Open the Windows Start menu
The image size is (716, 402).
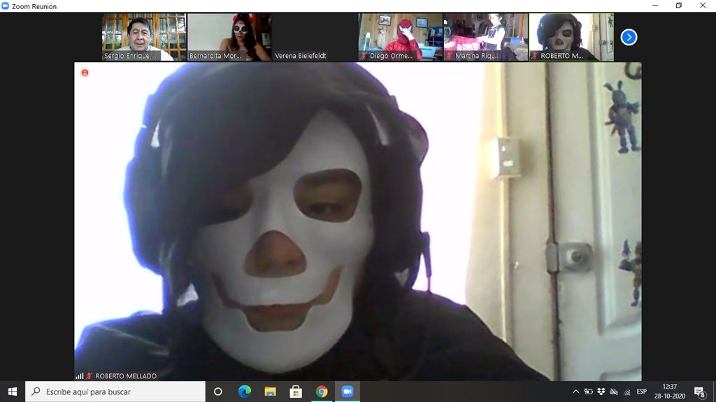[x=12, y=392]
